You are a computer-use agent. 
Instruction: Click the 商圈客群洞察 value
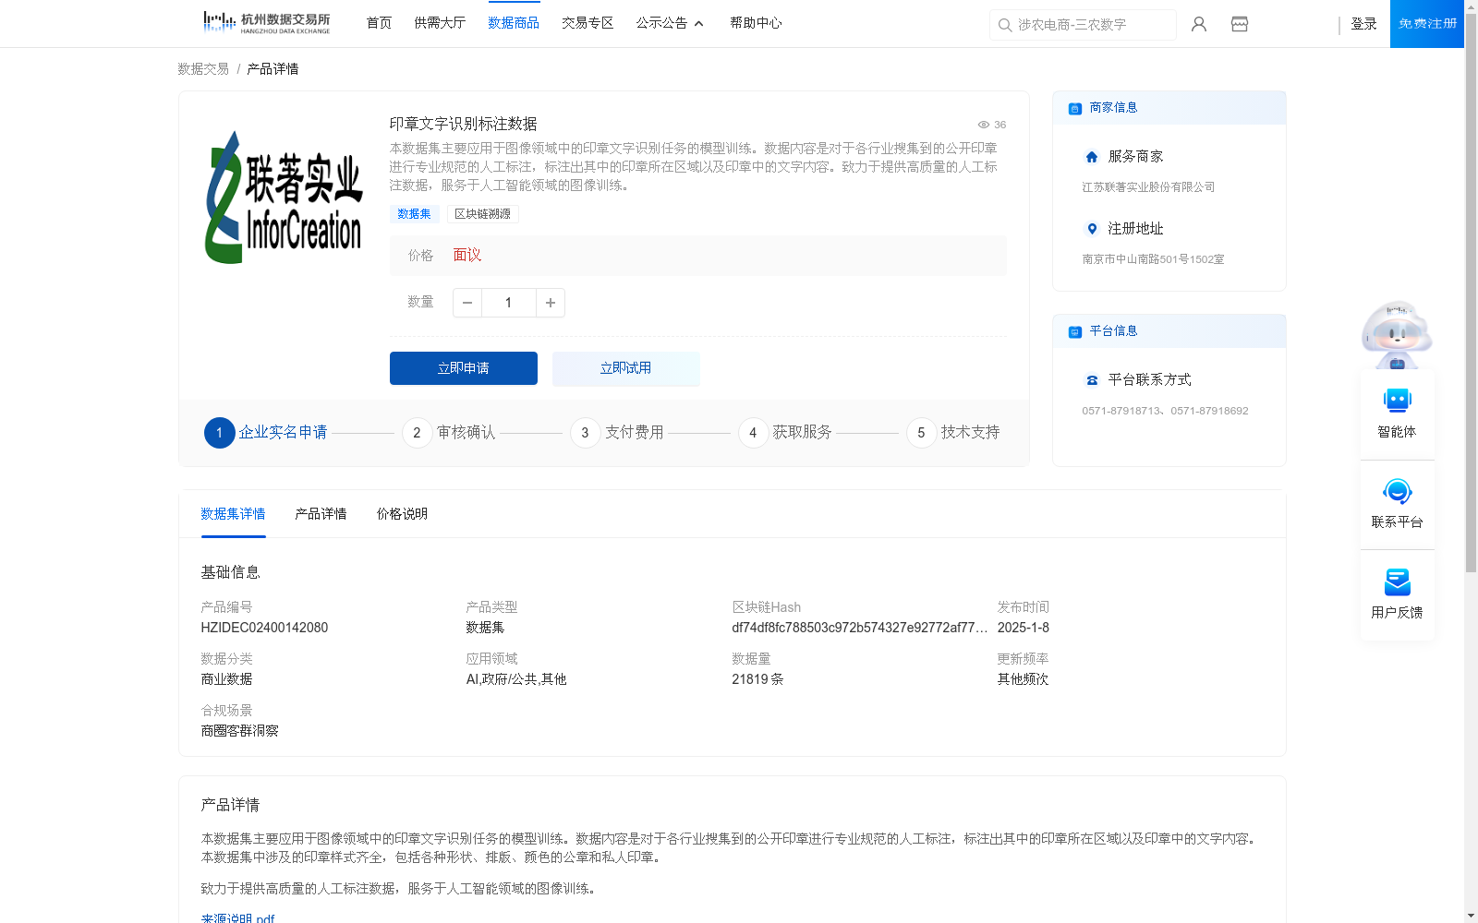click(x=239, y=731)
